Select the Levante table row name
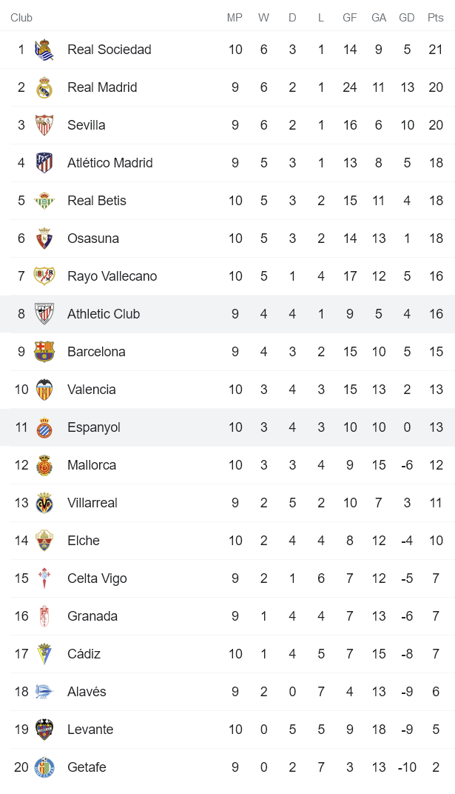Image resolution: width=455 pixels, height=794 pixels. pos(90,730)
